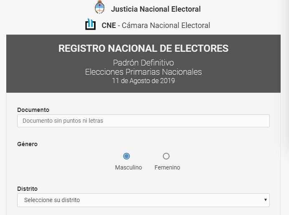The height and width of the screenshot is (215, 289).
Task: Select the Femenino radio button
Action: (166, 156)
